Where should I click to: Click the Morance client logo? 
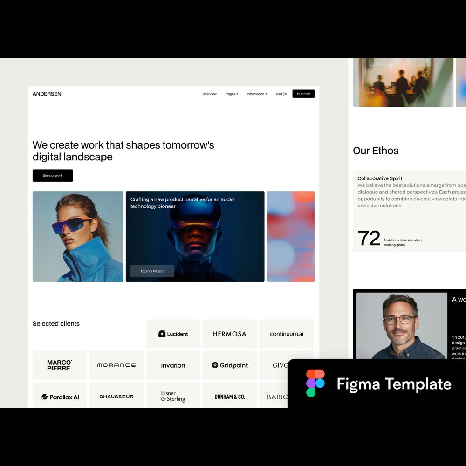pos(116,365)
